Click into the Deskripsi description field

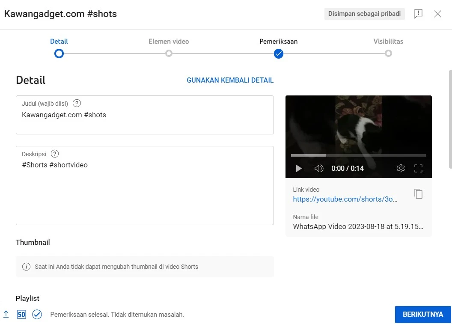click(x=145, y=185)
